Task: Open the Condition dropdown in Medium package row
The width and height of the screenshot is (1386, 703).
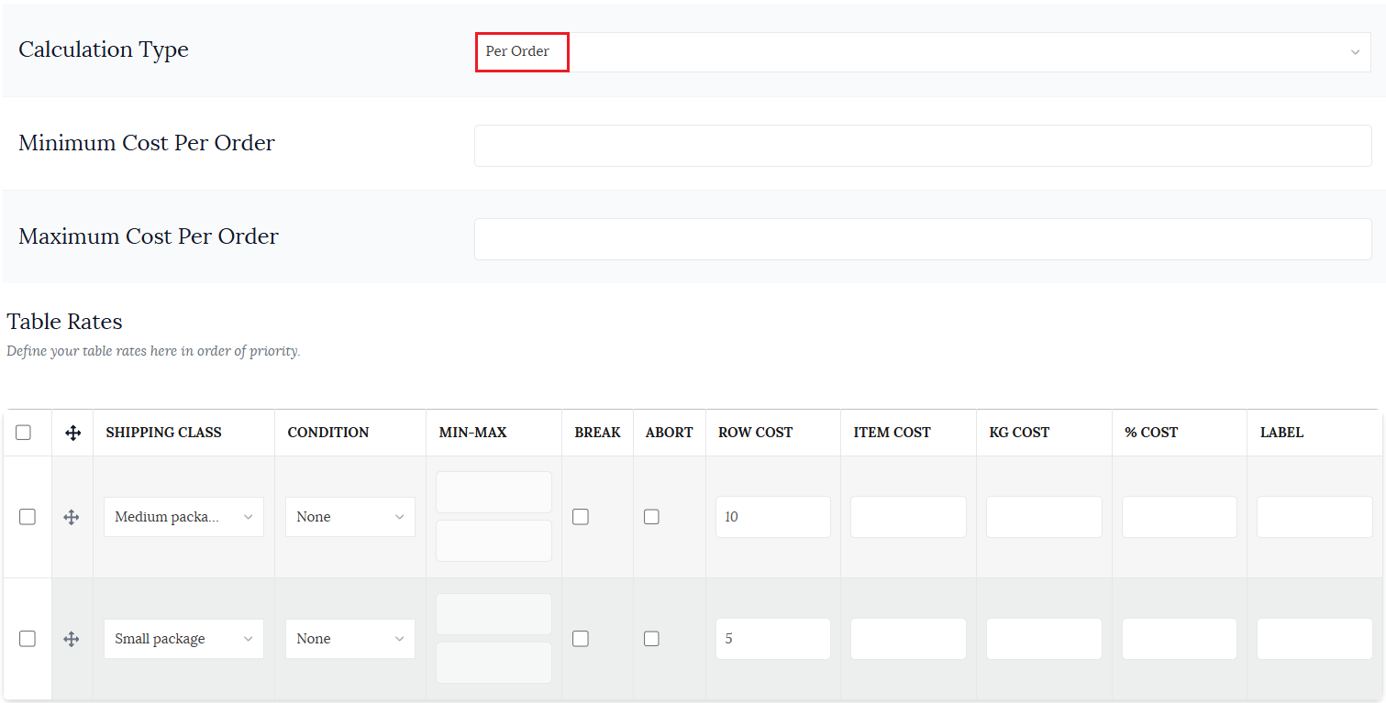Action: 350,517
